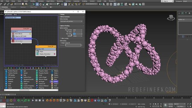Click the Phoenix FD play simulation icon
This screenshot has width=192, height=108.
pos(33,100)
